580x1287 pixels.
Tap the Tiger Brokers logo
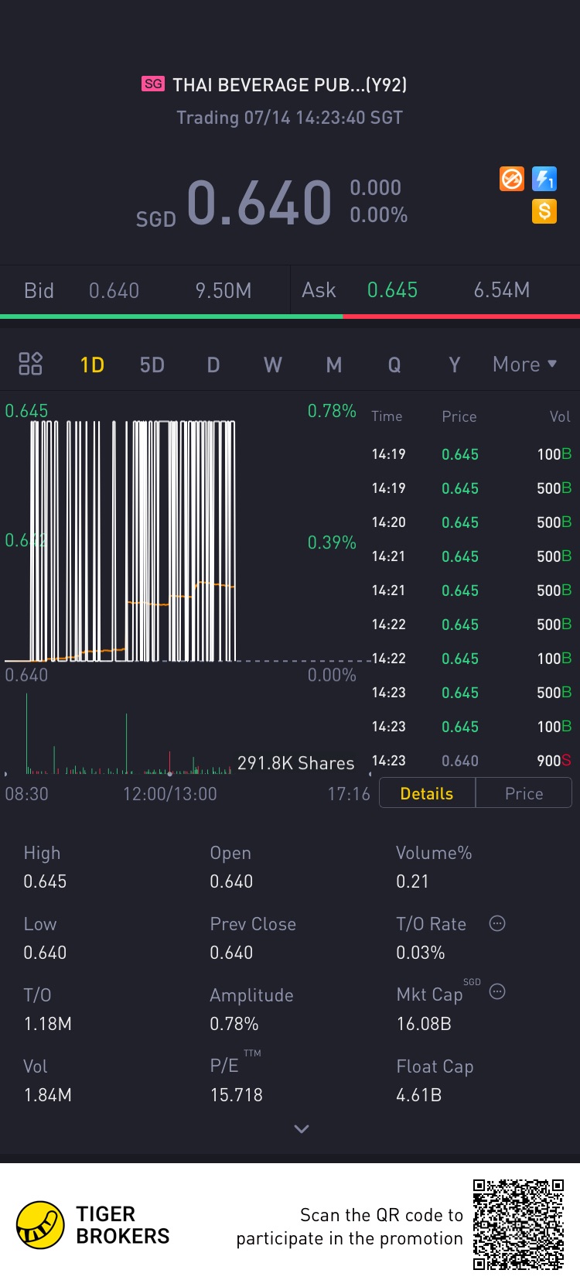click(x=40, y=1225)
